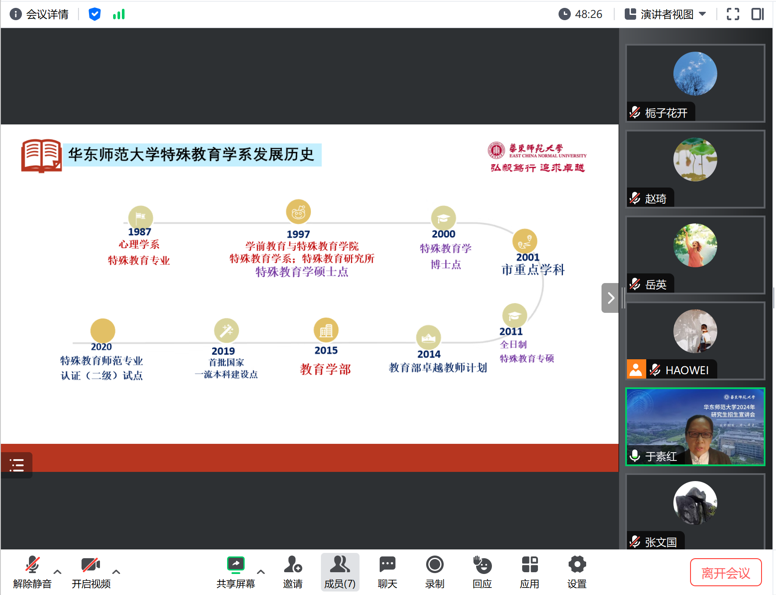Collapse the participant video strip arrow

(610, 298)
